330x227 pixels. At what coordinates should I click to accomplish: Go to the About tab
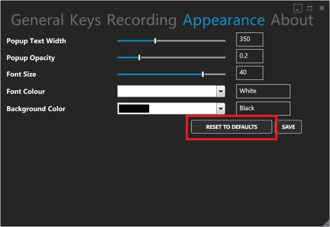[x=292, y=20]
